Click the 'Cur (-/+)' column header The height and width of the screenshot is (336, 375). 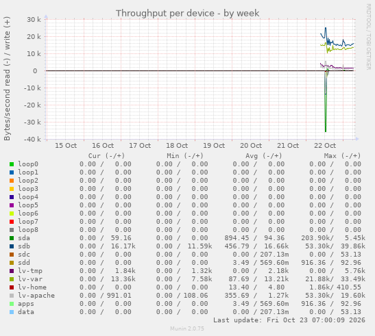106,156
